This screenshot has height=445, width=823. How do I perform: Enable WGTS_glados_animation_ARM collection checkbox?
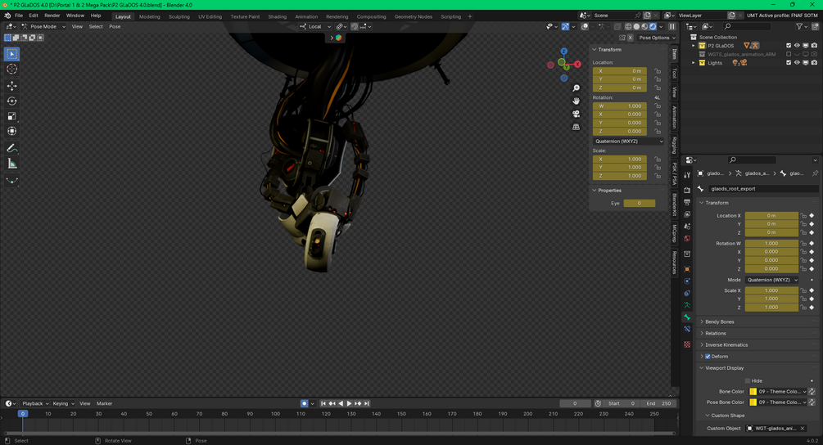789,54
